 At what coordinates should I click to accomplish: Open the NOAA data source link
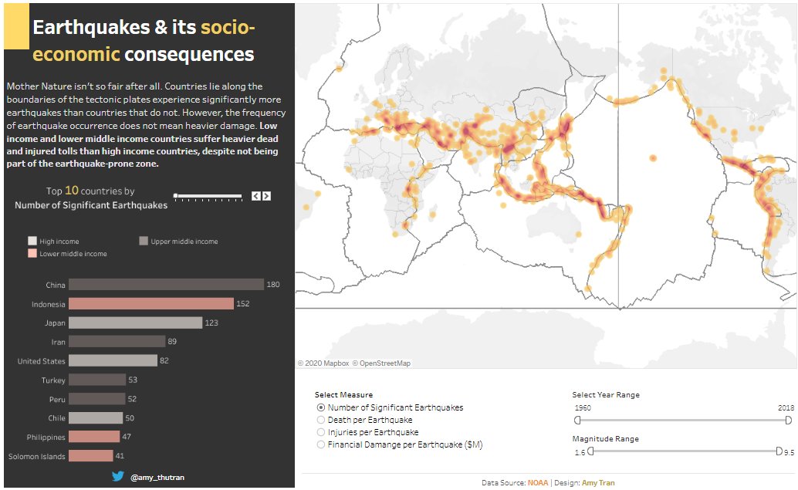tap(538, 482)
